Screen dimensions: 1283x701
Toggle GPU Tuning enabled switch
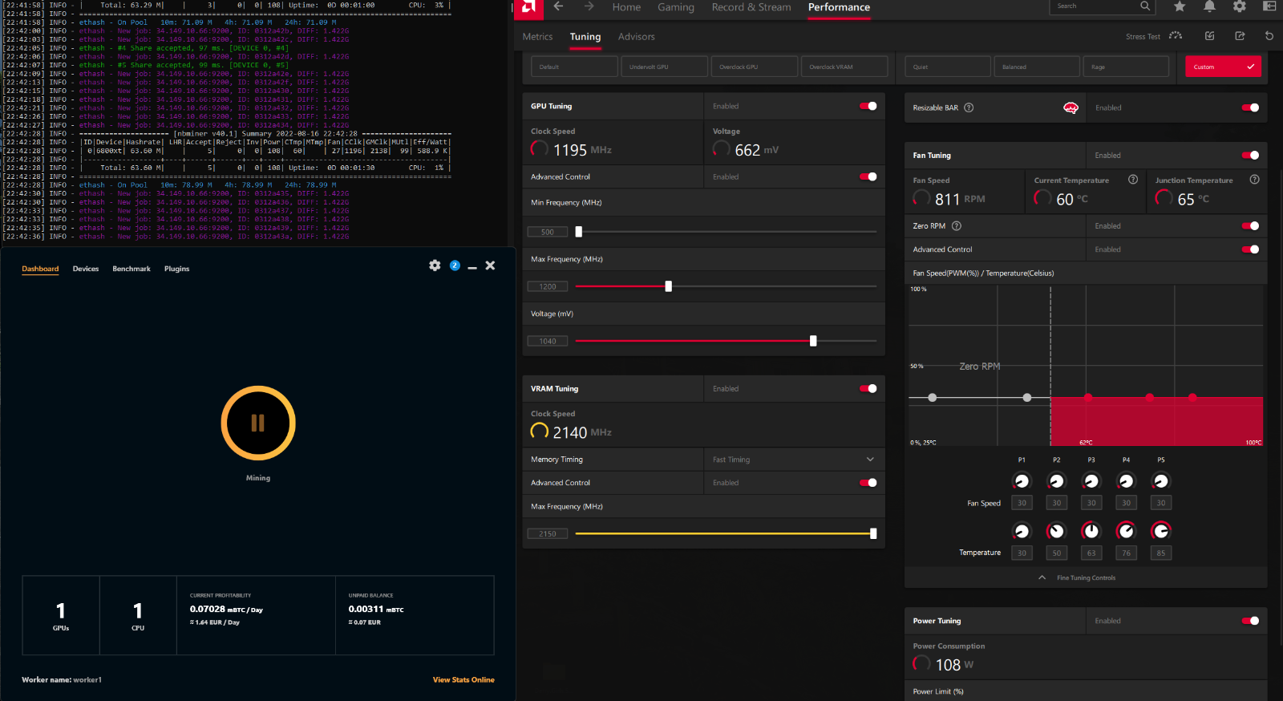point(868,106)
